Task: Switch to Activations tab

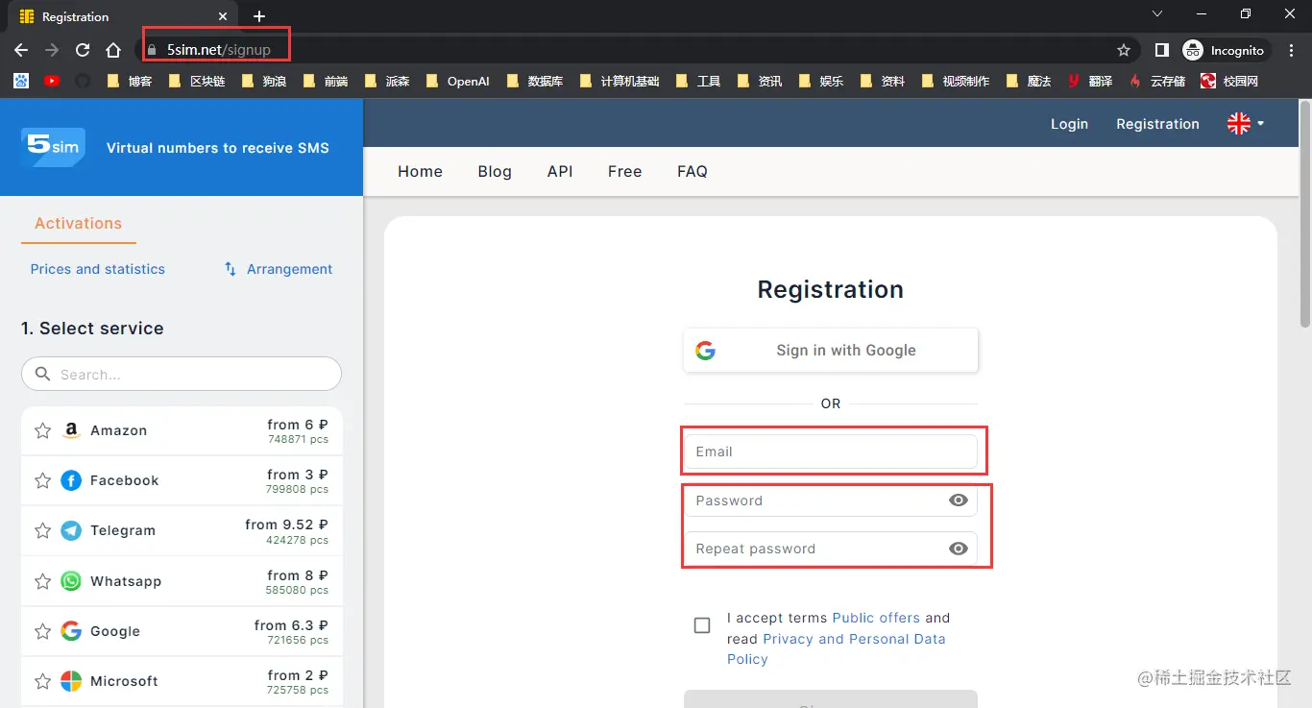Action: point(78,223)
